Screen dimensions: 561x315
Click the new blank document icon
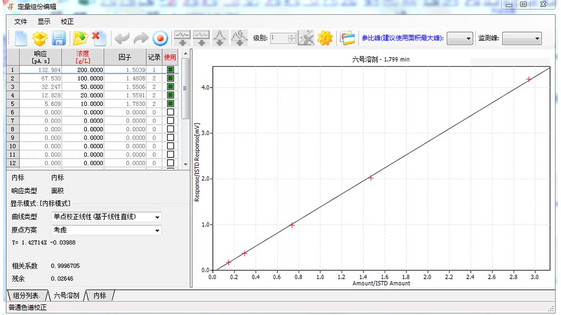pos(21,38)
